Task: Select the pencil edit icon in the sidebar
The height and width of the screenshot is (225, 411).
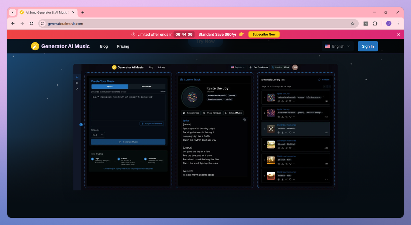Action: [77, 89]
